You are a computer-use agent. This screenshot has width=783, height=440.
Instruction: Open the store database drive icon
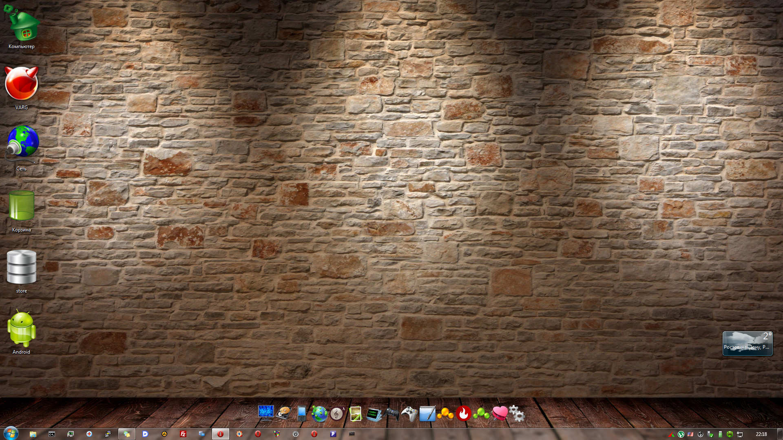pos(22,267)
